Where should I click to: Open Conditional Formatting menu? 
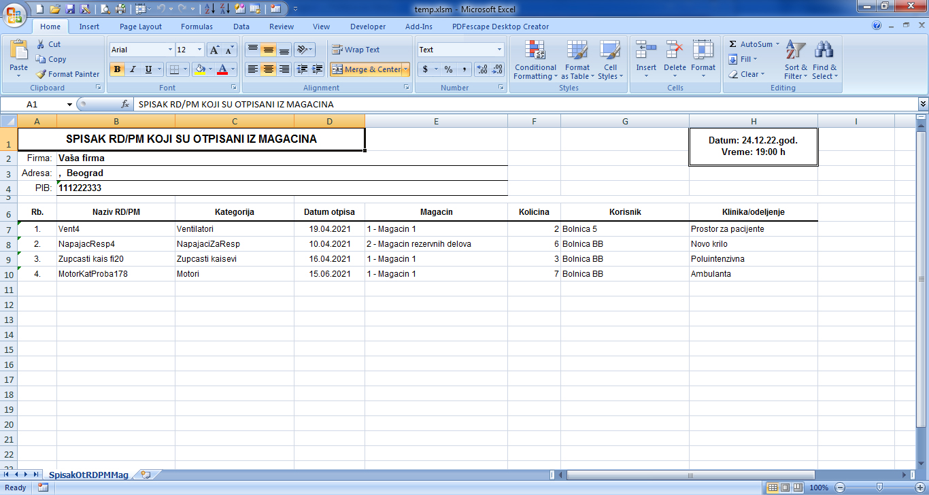(x=535, y=60)
